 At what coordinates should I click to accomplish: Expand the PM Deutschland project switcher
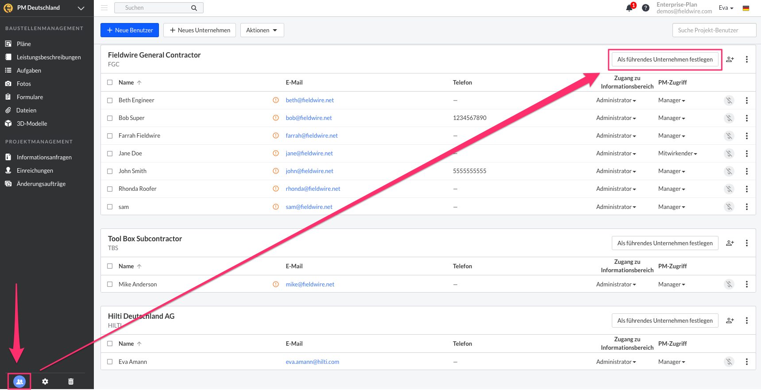pyautogui.click(x=81, y=8)
